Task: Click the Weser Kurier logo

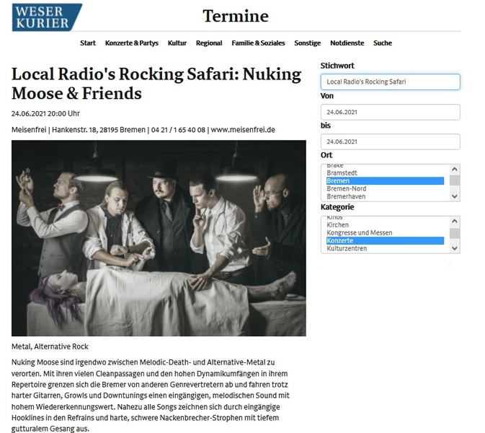Action: pos(47,17)
